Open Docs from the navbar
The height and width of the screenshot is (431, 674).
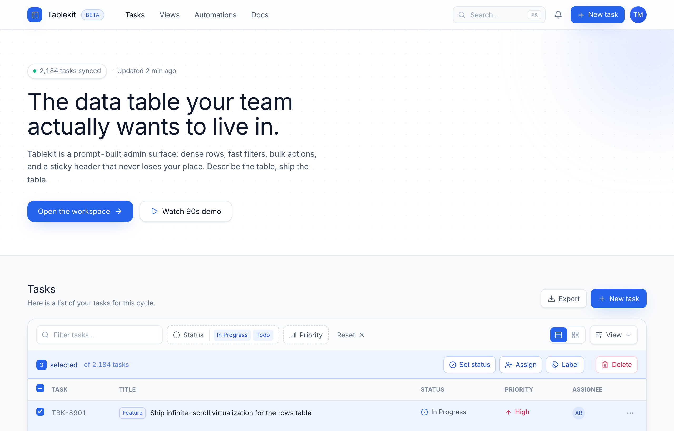pos(260,15)
